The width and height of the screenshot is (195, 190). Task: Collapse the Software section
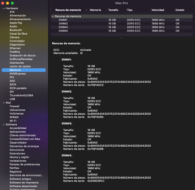coord(4,124)
